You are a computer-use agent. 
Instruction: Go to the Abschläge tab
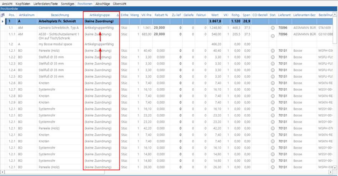pos(102,4)
